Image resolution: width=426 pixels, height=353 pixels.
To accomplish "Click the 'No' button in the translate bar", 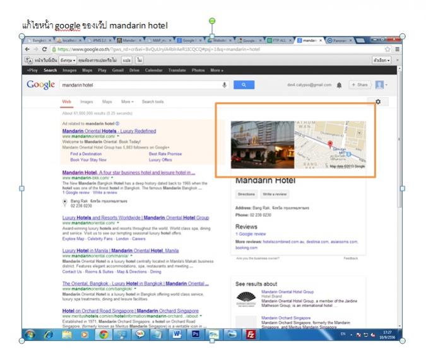I will [x=139, y=61].
